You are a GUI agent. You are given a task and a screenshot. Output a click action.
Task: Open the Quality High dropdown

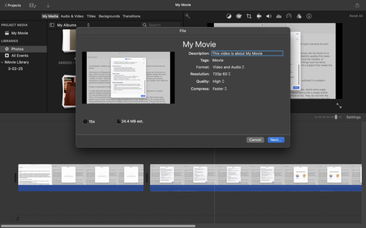coord(219,81)
